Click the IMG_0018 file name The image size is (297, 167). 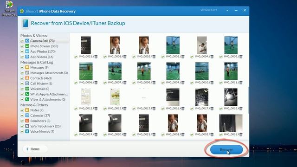231,108
